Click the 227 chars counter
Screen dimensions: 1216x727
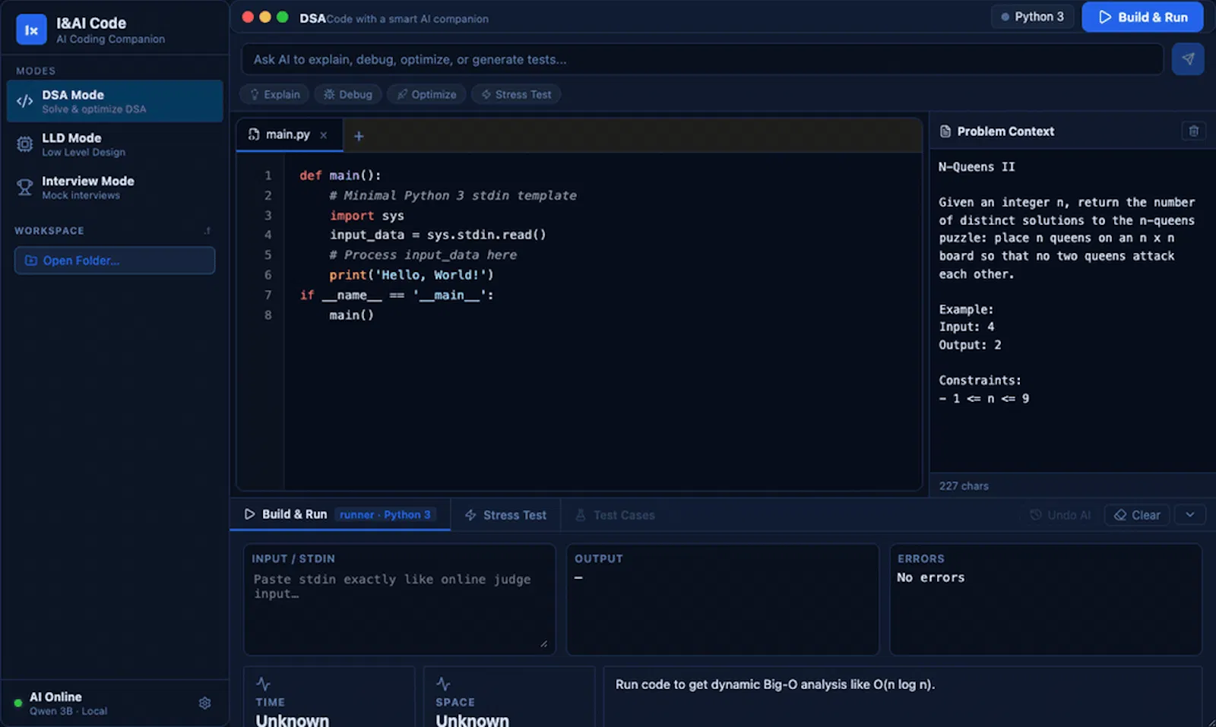964,486
